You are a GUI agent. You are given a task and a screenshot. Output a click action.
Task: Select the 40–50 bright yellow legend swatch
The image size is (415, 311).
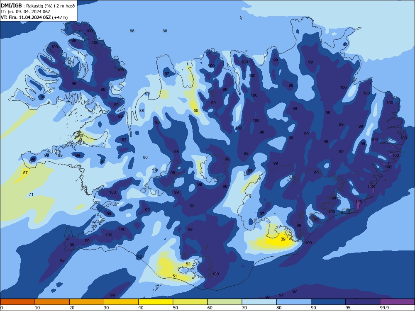(156, 302)
